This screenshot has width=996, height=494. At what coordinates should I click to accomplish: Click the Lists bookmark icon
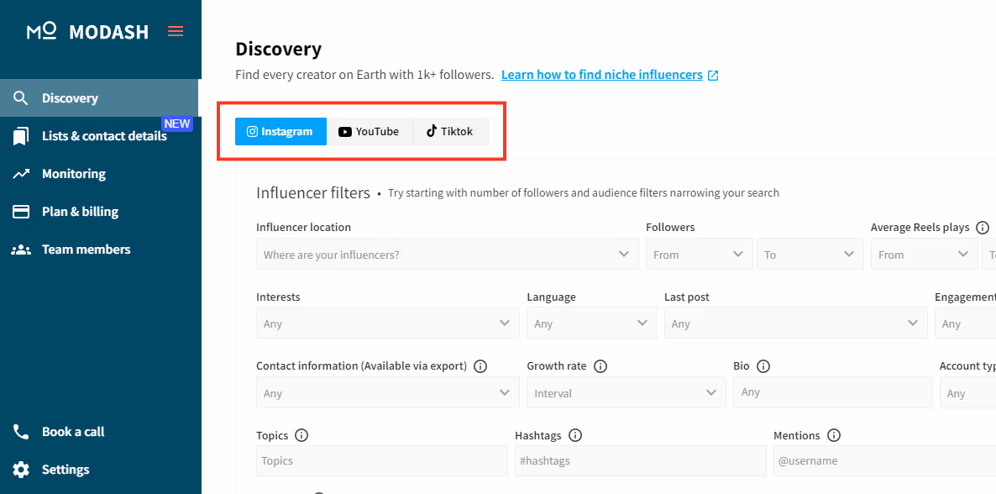tap(21, 136)
